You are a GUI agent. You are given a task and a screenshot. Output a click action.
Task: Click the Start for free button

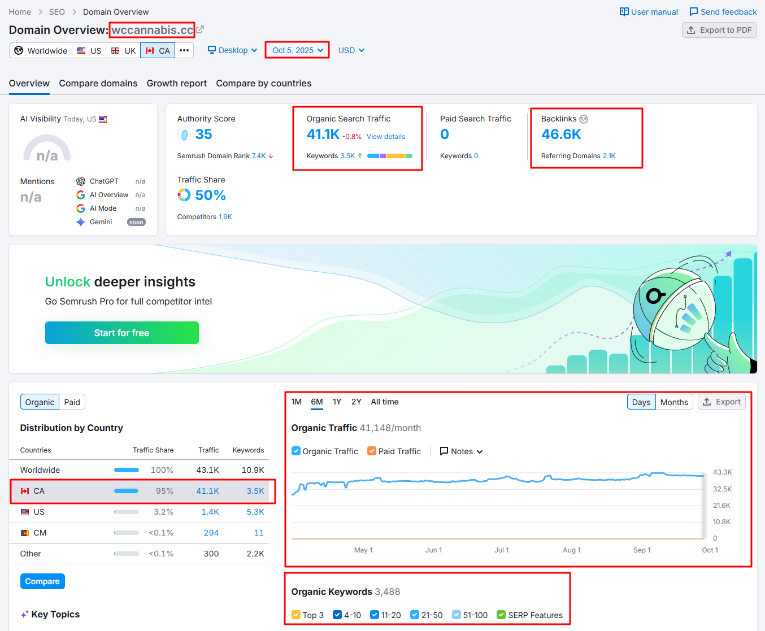click(122, 333)
